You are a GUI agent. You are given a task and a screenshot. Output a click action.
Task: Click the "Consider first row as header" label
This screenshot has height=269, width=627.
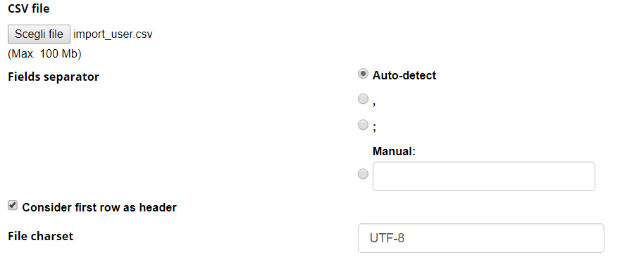pyautogui.click(x=99, y=208)
